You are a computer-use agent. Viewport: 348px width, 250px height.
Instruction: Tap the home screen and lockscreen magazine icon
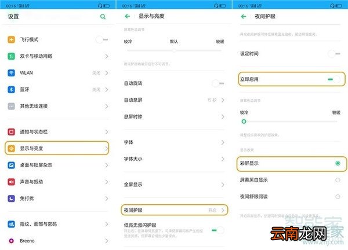(x=12, y=165)
